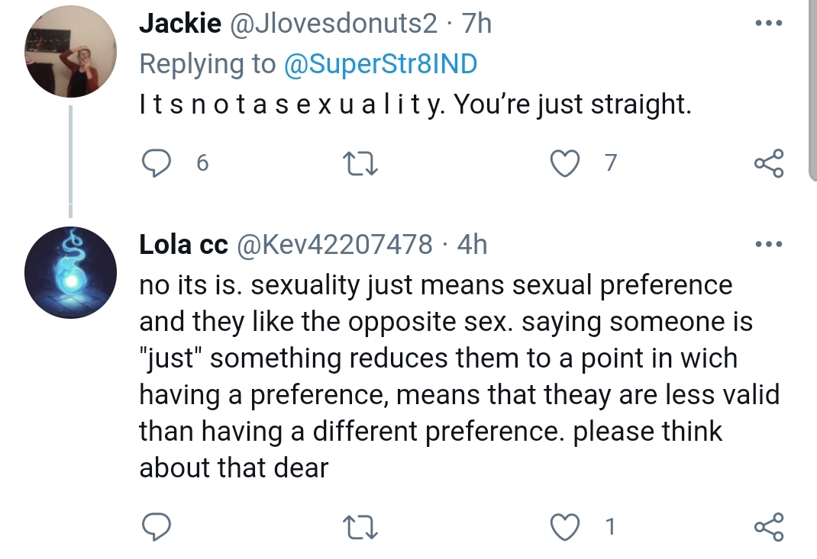Reply to Jackie's tweet

157,163
